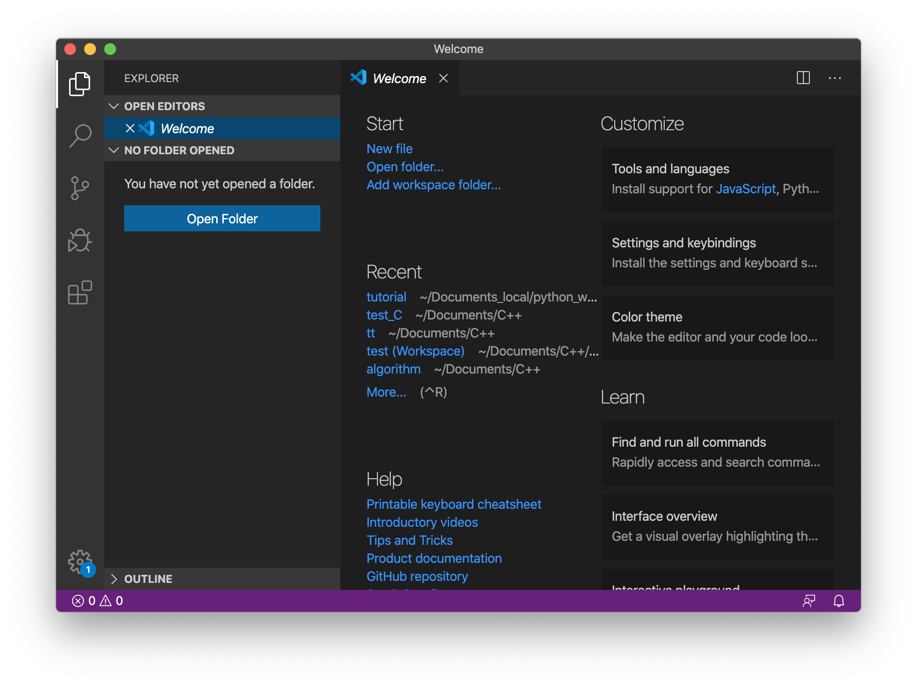Viewport: 917px width, 686px height.
Task: Click the More... recent link
Action: (386, 392)
